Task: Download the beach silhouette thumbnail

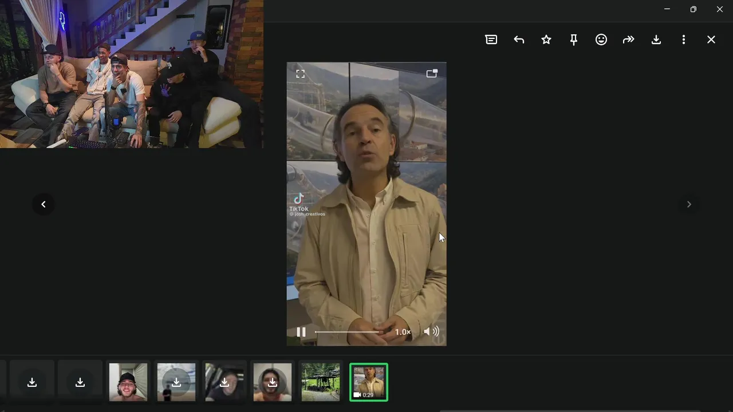Action: pyautogui.click(x=176, y=382)
